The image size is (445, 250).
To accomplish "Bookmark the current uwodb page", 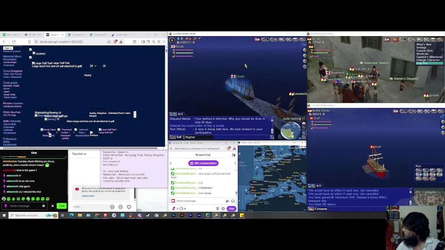I will click(29, 42).
